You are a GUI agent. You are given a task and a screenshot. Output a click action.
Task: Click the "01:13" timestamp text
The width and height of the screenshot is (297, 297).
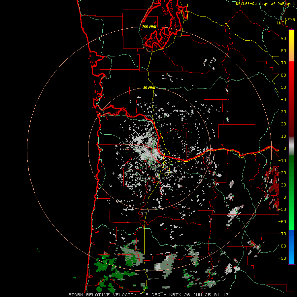point(221,295)
